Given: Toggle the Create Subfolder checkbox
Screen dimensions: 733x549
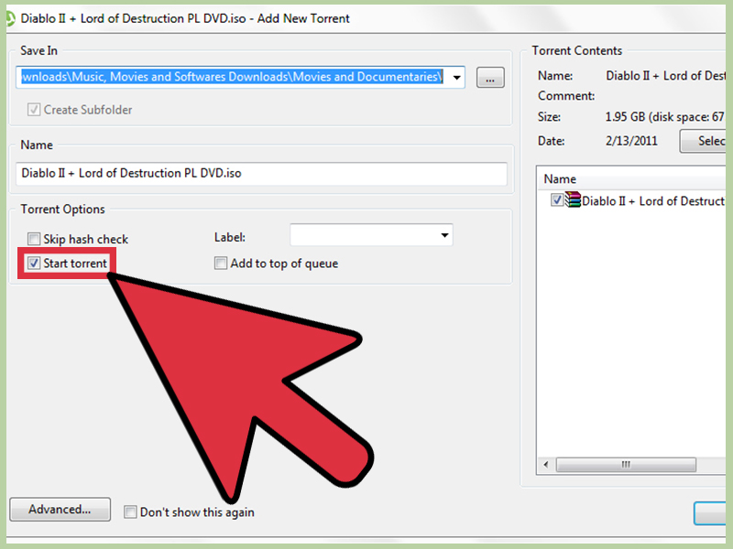Looking at the screenshot, I should pyautogui.click(x=34, y=110).
